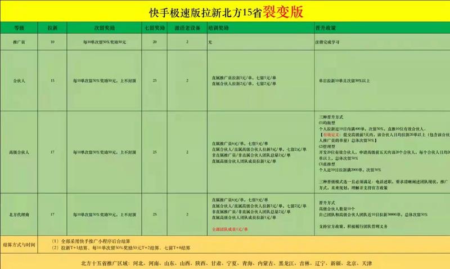The width and height of the screenshot is (450, 269).
Task: Select the '激活老设备' column header
Action: (187, 28)
